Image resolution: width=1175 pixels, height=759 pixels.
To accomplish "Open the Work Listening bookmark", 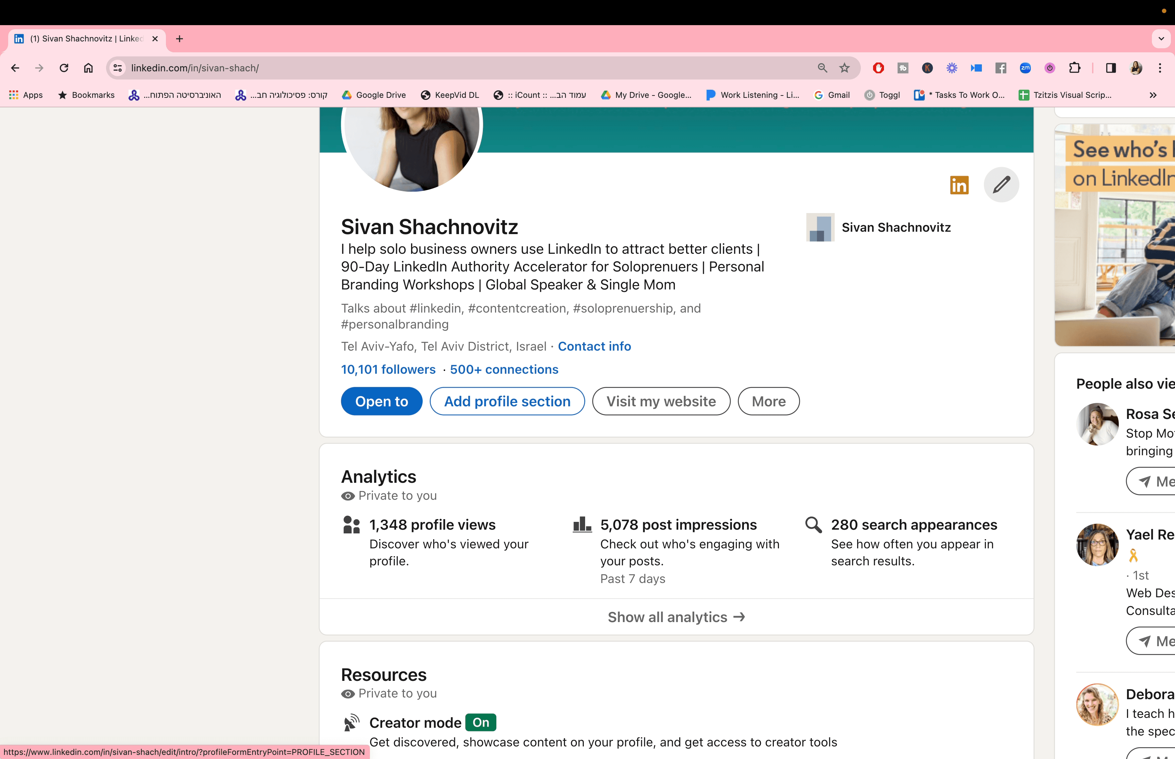I will (752, 95).
